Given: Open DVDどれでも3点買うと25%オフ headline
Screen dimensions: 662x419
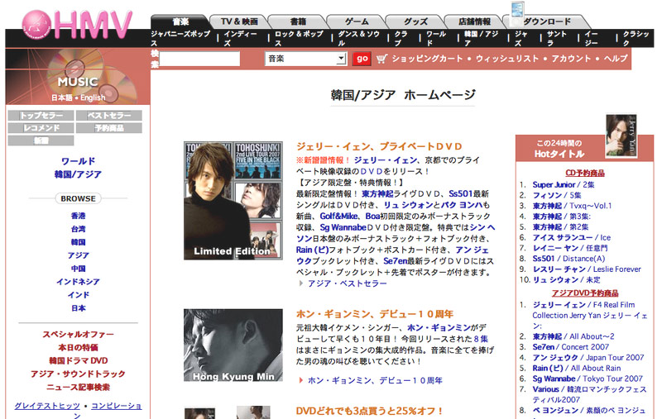Looking at the screenshot, I should click(369, 411).
